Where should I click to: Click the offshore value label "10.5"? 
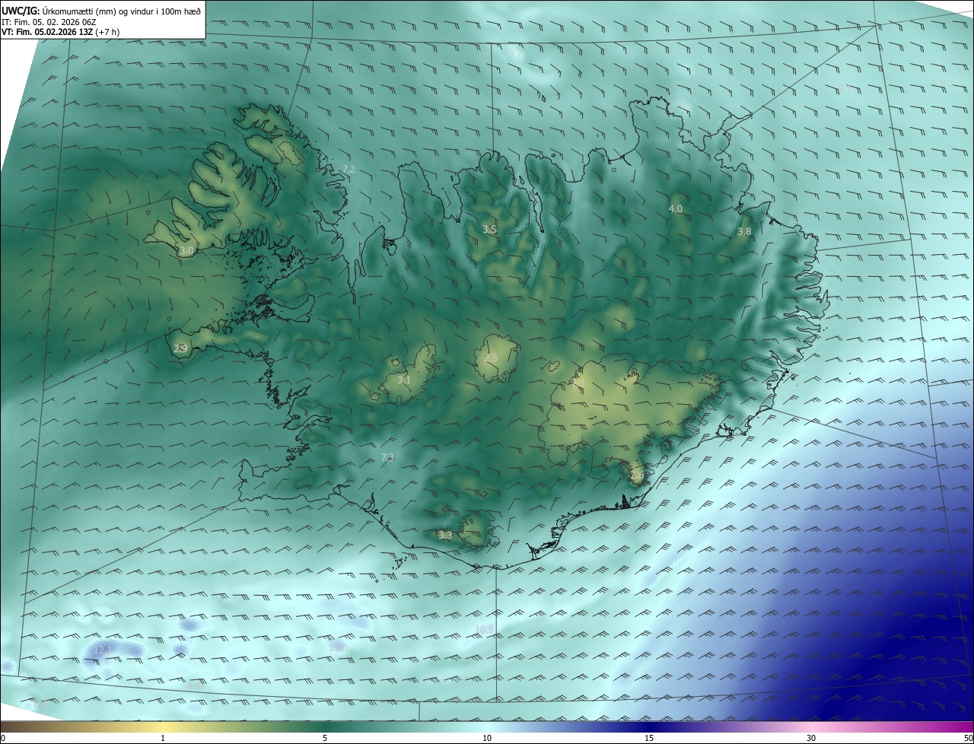(x=485, y=628)
